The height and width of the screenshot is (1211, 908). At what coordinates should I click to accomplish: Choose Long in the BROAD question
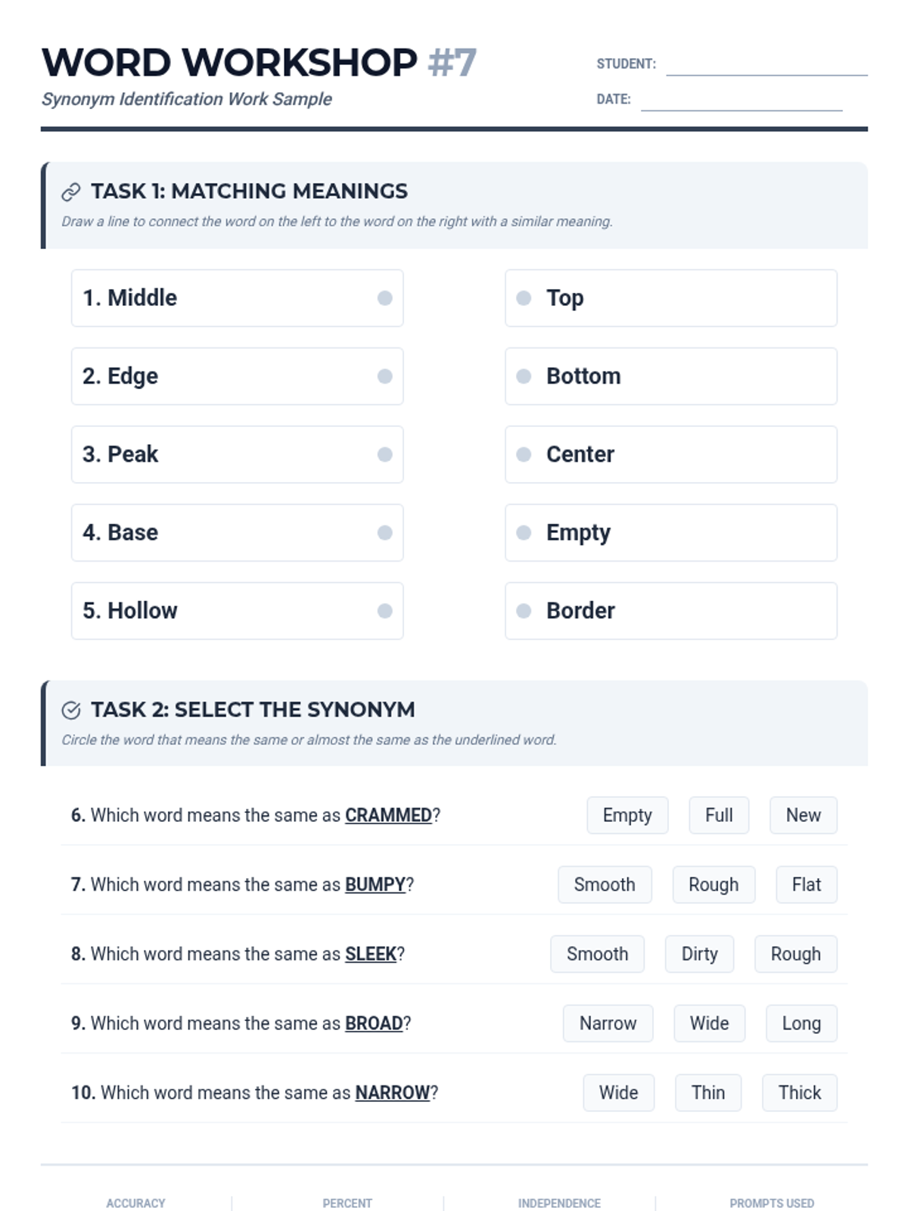[x=801, y=1023]
